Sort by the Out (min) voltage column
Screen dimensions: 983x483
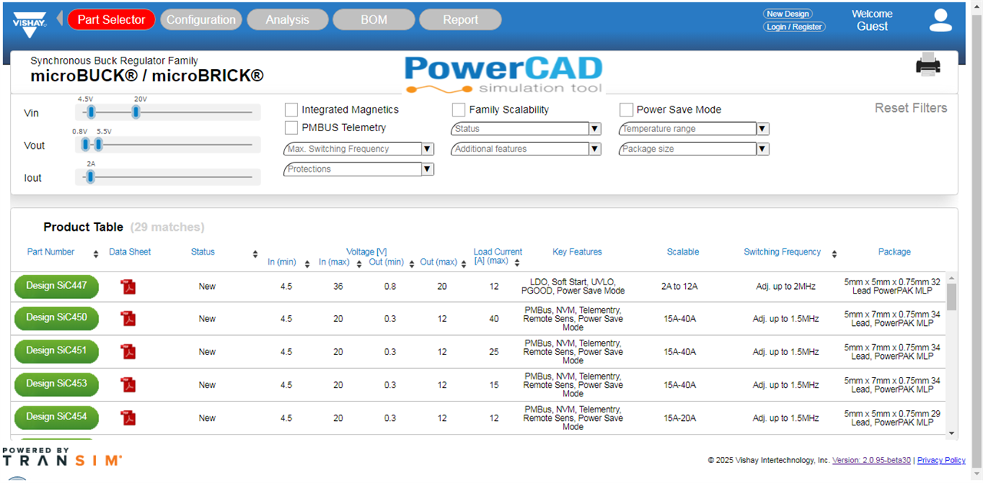coord(412,264)
